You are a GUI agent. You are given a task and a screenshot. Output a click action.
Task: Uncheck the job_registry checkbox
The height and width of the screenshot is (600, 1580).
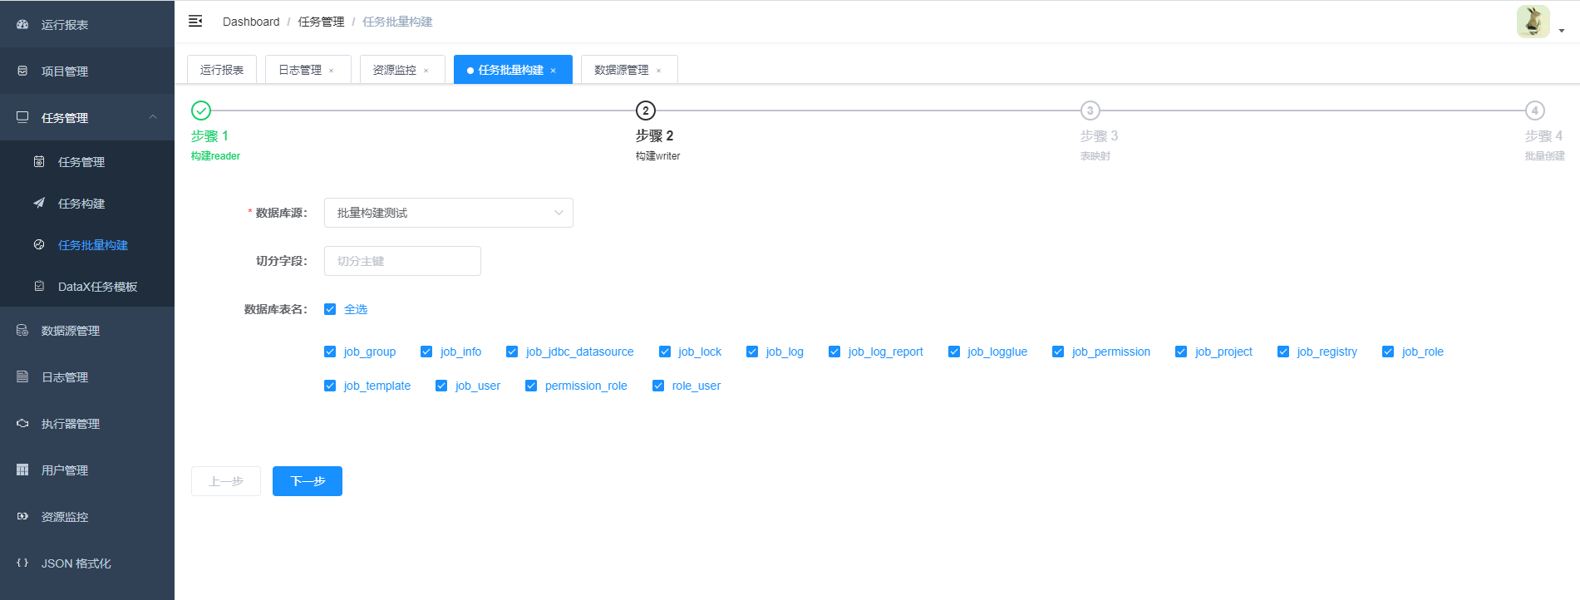click(x=1283, y=352)
